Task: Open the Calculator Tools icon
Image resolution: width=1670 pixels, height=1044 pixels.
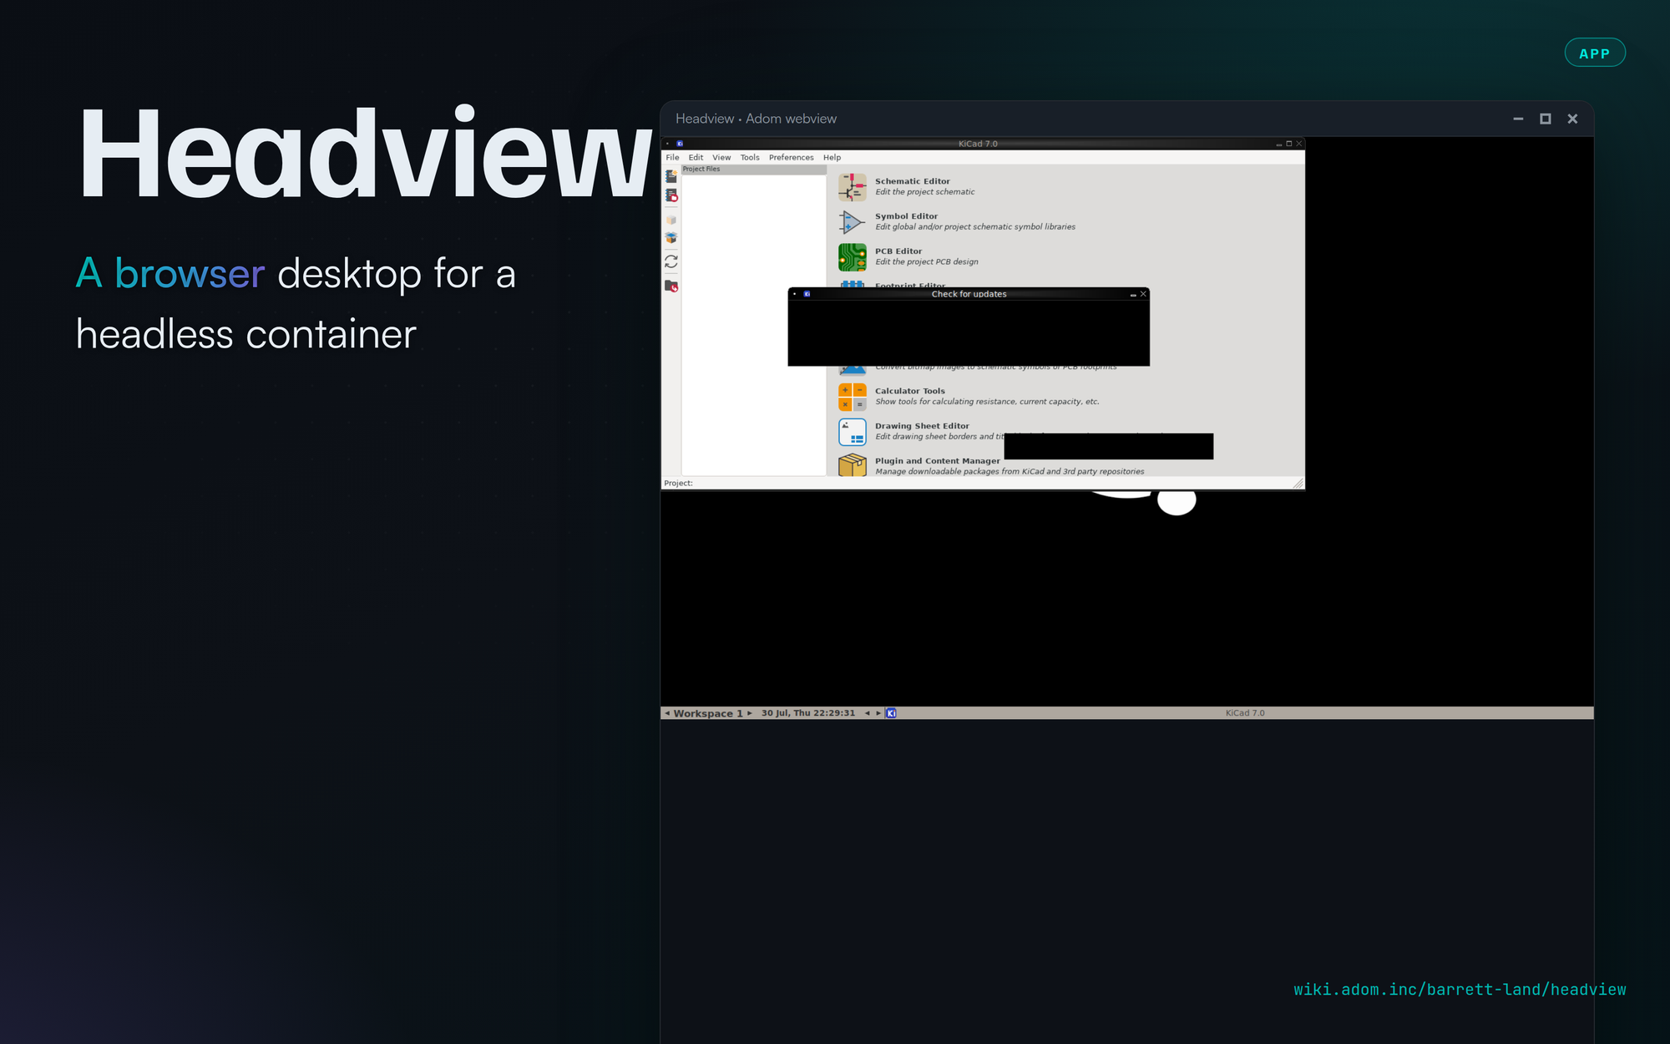Action: point(852,397)
